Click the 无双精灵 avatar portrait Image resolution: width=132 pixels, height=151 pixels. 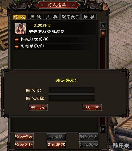pyautogui.click(x=20, y=29)
